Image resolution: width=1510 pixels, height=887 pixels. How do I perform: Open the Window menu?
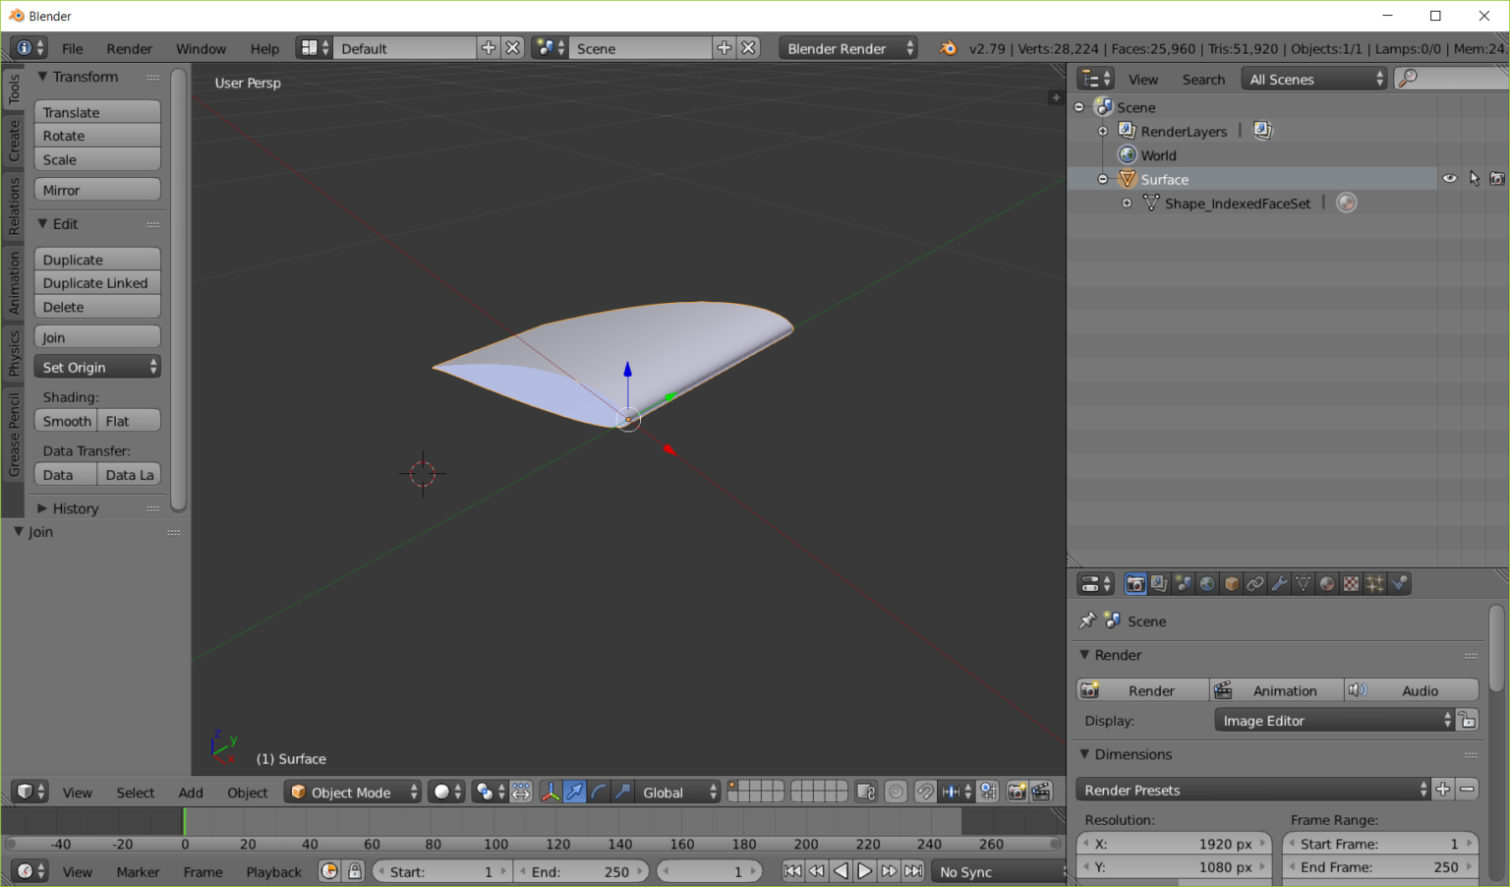click(201, 47)
